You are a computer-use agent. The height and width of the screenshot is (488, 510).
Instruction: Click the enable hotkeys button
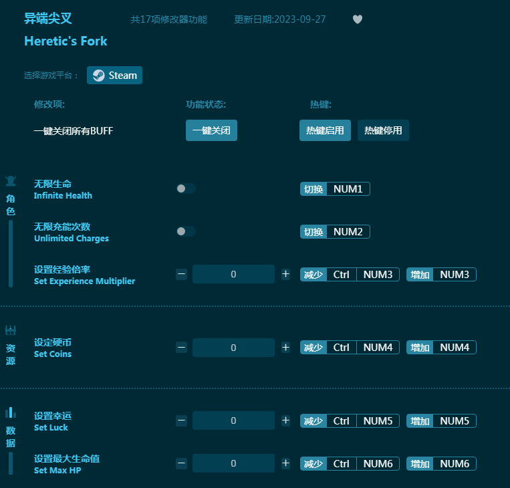coord(325,130)
